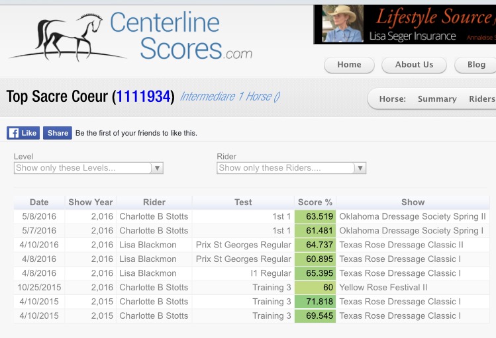Click the 65.395 score cell
This screenshot has width=496, height=338.
click(x=315, y=273)
